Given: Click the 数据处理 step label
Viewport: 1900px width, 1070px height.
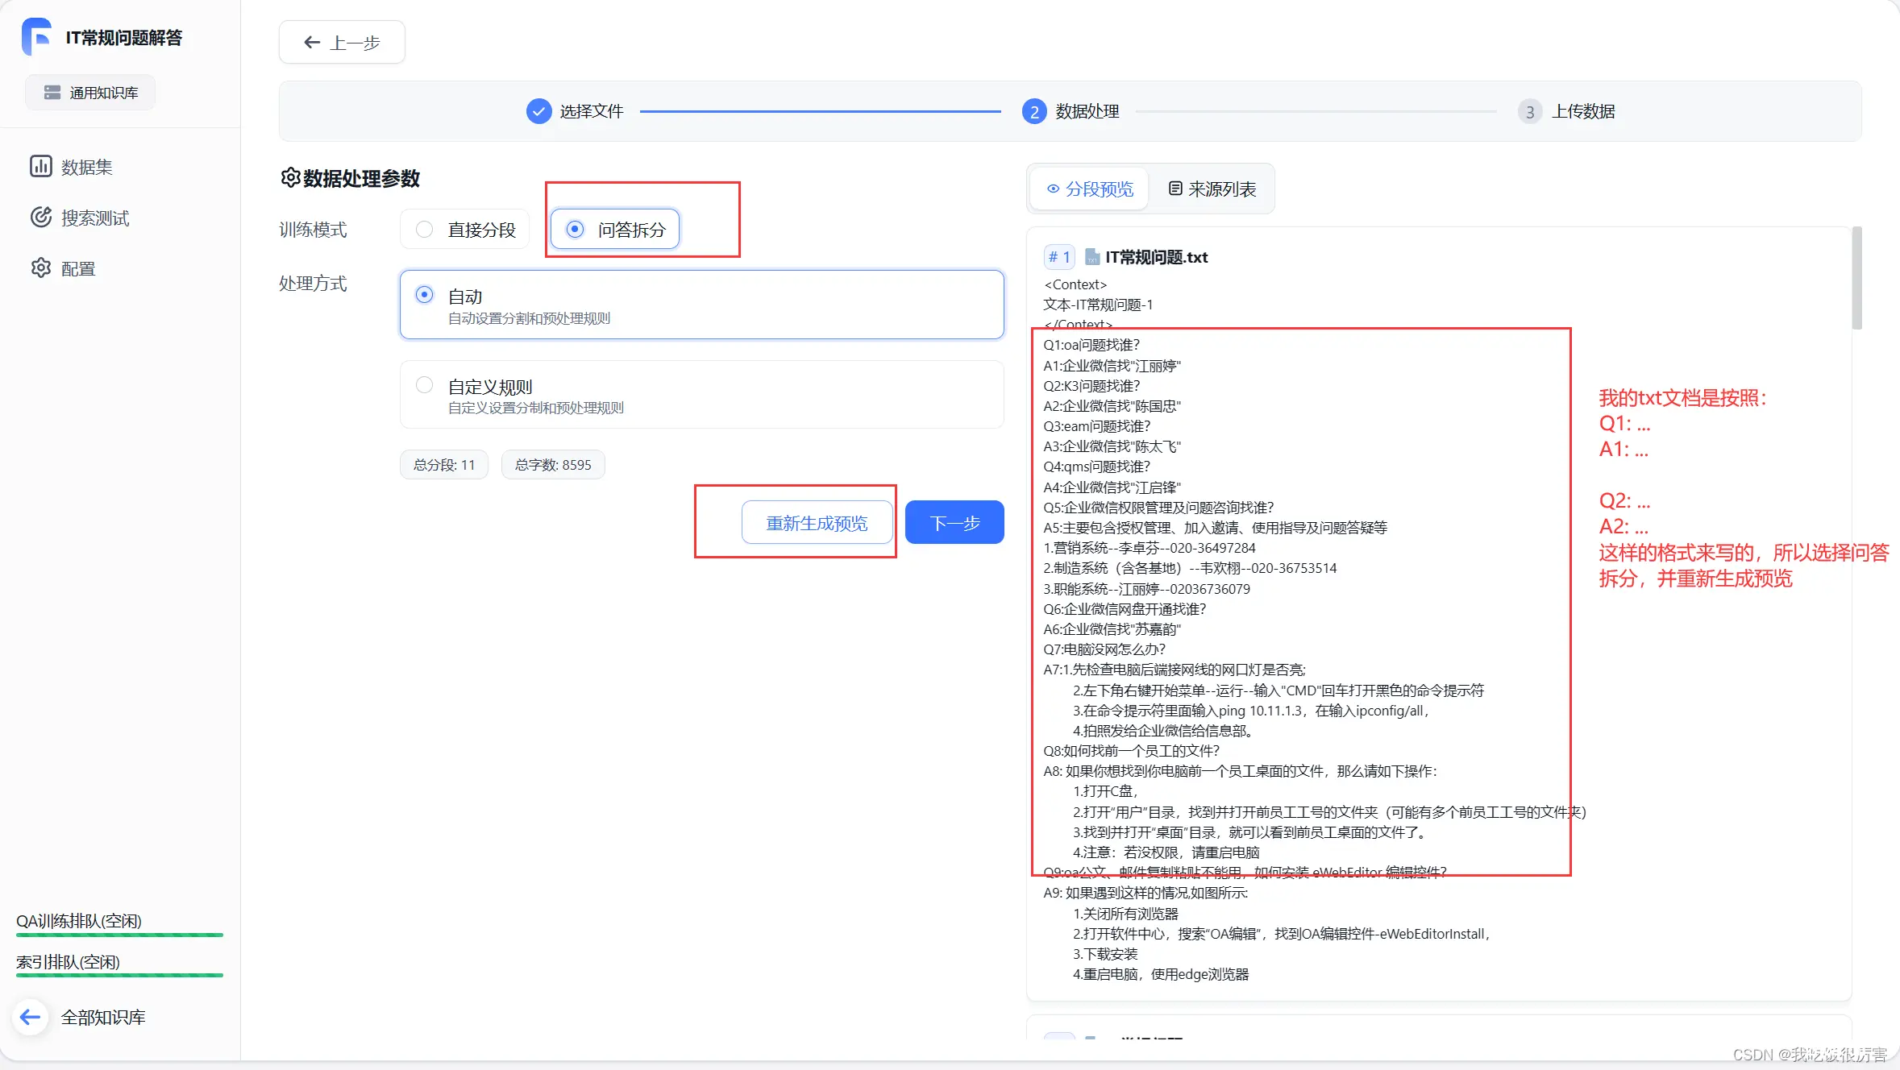Looking at the screenshot, I should click(1087, 111).
